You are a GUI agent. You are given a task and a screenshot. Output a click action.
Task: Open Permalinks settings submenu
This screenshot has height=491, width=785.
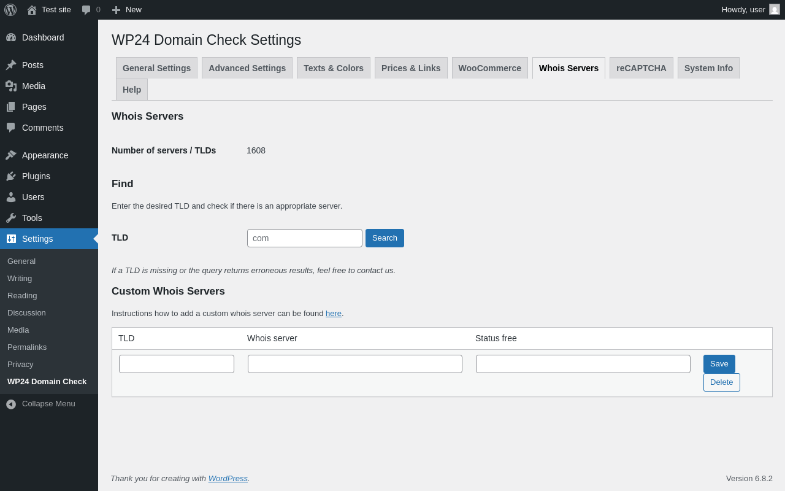tap(27, 347)
